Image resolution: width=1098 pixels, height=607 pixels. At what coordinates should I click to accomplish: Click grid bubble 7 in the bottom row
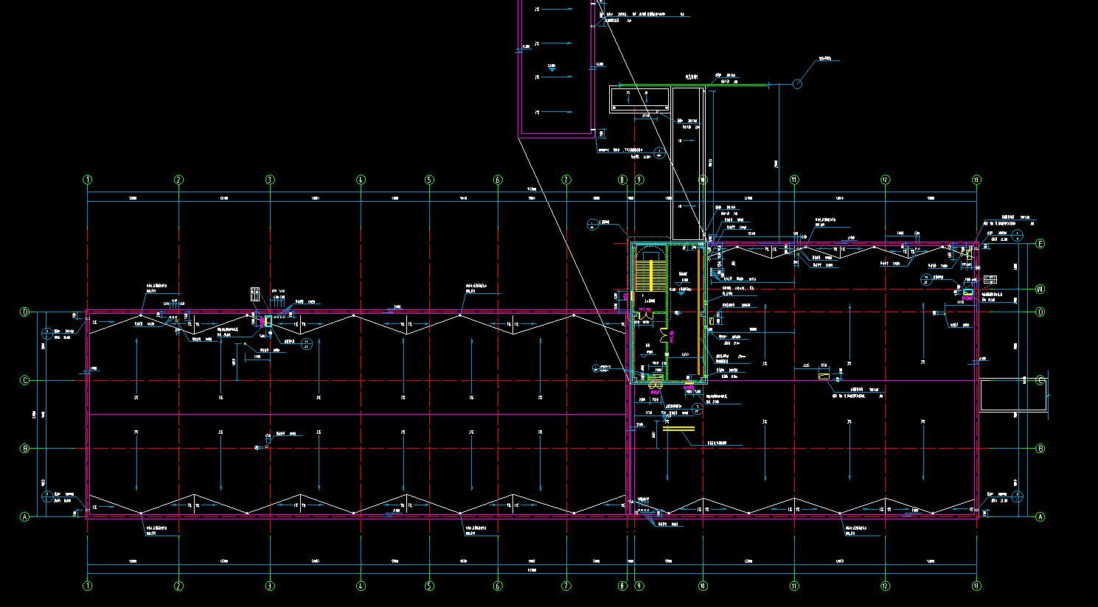(566, 586)
